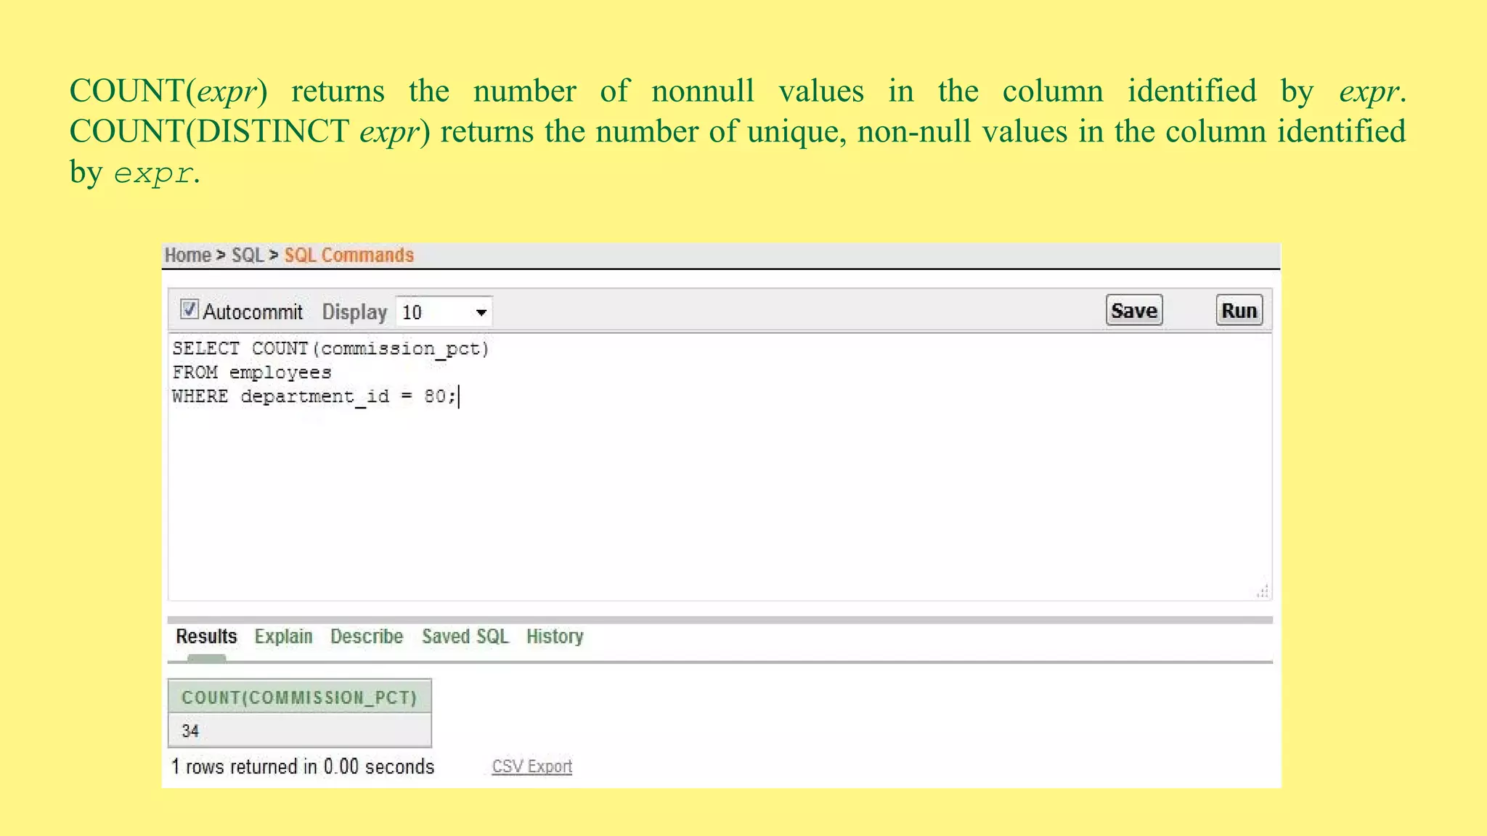Grab the editor resize handle corner
The height and width of the screenshot is (836, 1487).
pos(1263,591)
